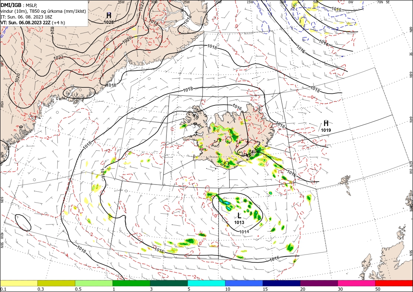Select the pink 30 mm legend swatch
The width and height of the screenshot is (413, 292).
pyautogui.click(x=357, y=283)
